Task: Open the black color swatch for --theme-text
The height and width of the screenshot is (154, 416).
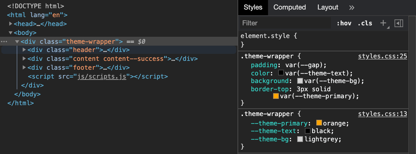Action: coord(308,131)
